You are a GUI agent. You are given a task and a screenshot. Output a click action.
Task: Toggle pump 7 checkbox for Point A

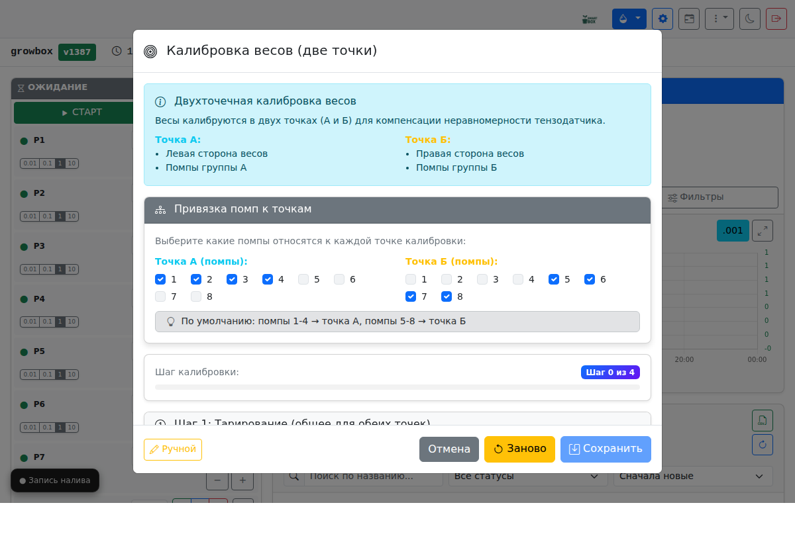click(x=160, y=296)
